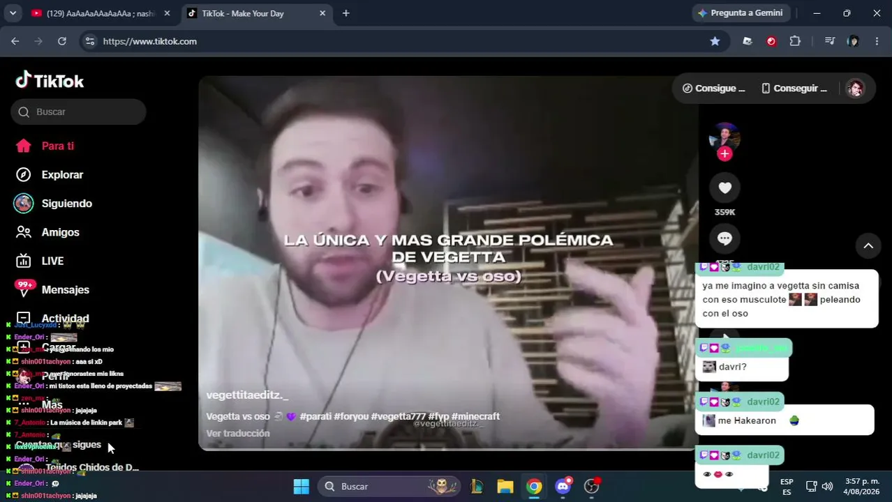Like the video with the heart icon

coord(724,188)
